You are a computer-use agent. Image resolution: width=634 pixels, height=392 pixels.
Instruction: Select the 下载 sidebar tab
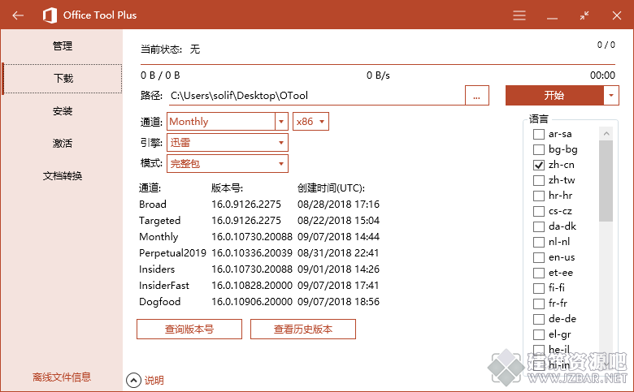click(63, 79)
